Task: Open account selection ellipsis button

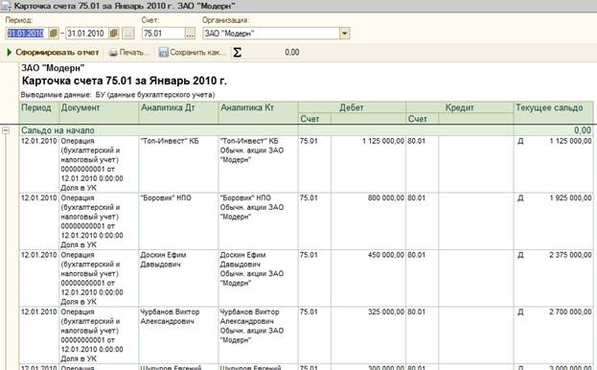Action: 190,34
